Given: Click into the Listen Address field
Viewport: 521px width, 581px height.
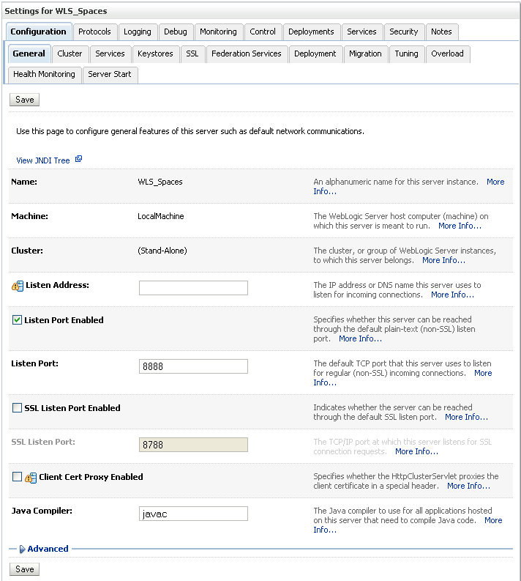Looking at the screenshot, I should tap(193, 288).
